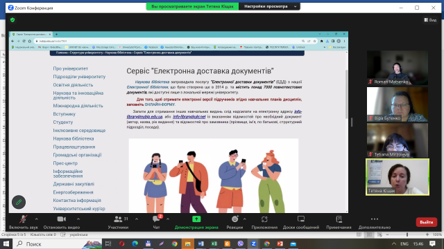The image size is (444, 249).
Task: Open Task View on the taskbar
Action: [x=108, y=243]
